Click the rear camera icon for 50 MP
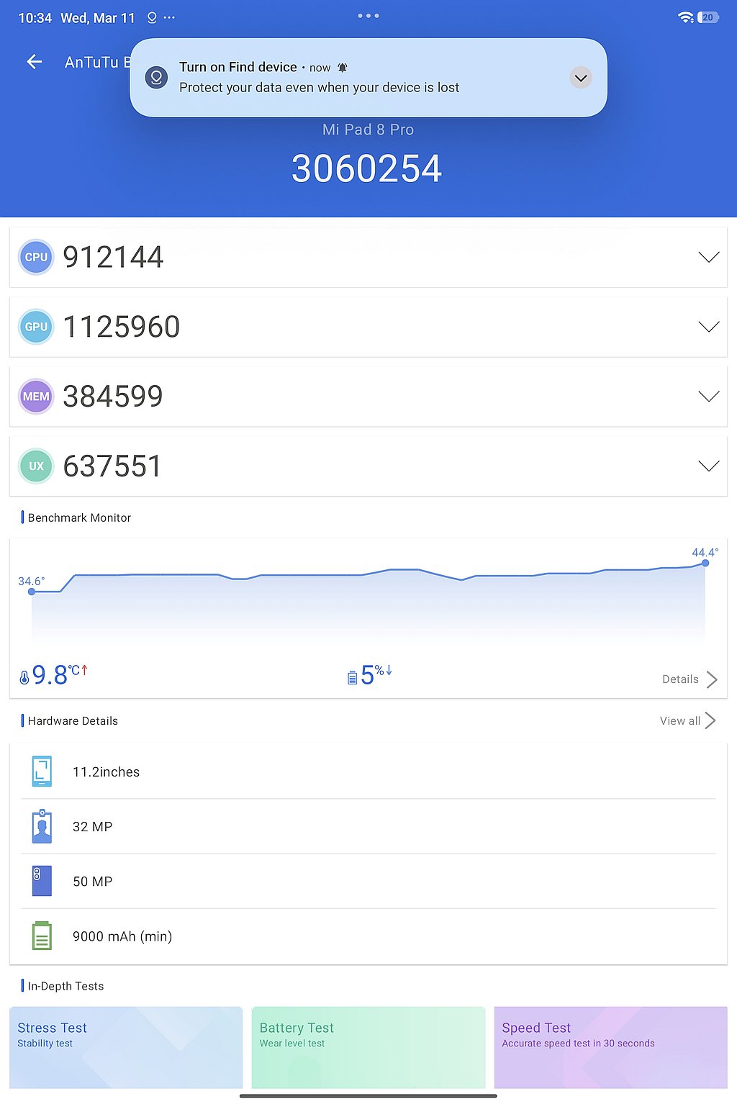The height and width of the screenshot is (1104, 737). point(42,881)
